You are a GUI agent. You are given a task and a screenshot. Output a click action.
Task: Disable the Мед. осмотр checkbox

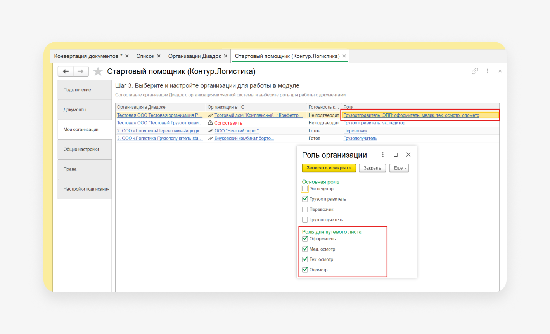pyautogui.click(x=305, y=249)
